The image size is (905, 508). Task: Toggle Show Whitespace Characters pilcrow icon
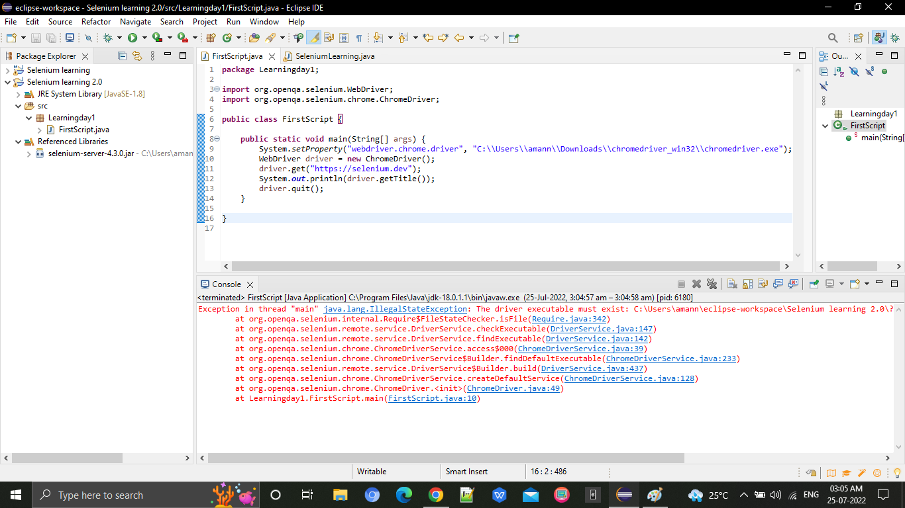tap(359, 38)
